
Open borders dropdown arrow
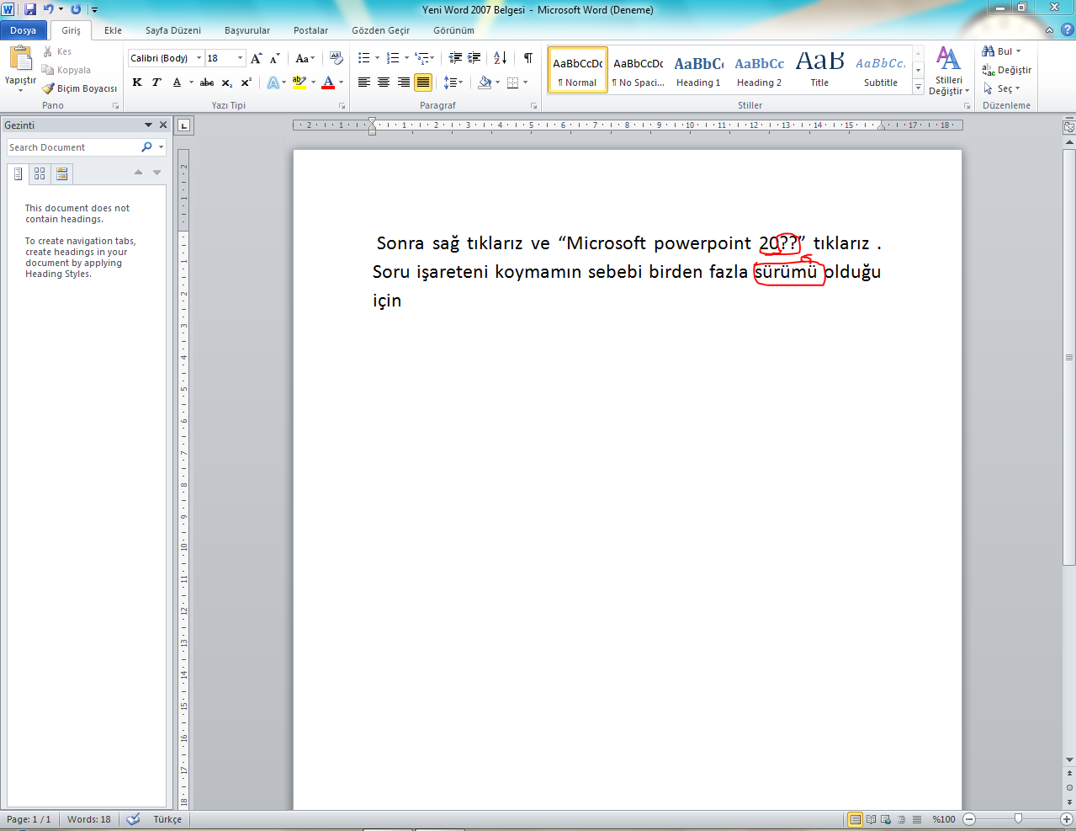526,83
